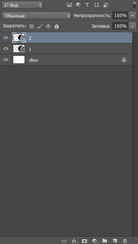
Task: Toggle the layer filtering switch
Action: (134, 5)
